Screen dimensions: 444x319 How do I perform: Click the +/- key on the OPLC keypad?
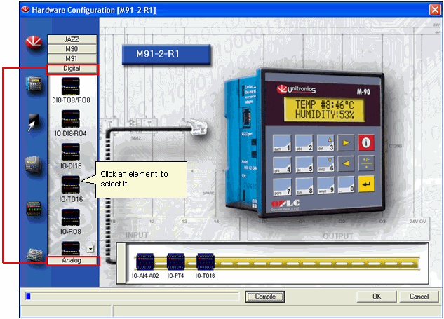click(x=366, y=163)
